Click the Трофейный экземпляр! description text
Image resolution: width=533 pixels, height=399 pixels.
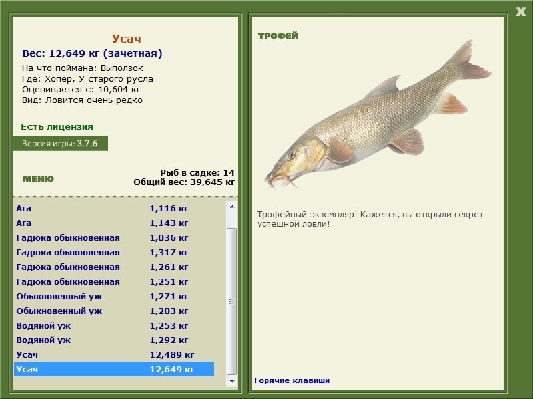pyautogui.click(x=370, y=219)
